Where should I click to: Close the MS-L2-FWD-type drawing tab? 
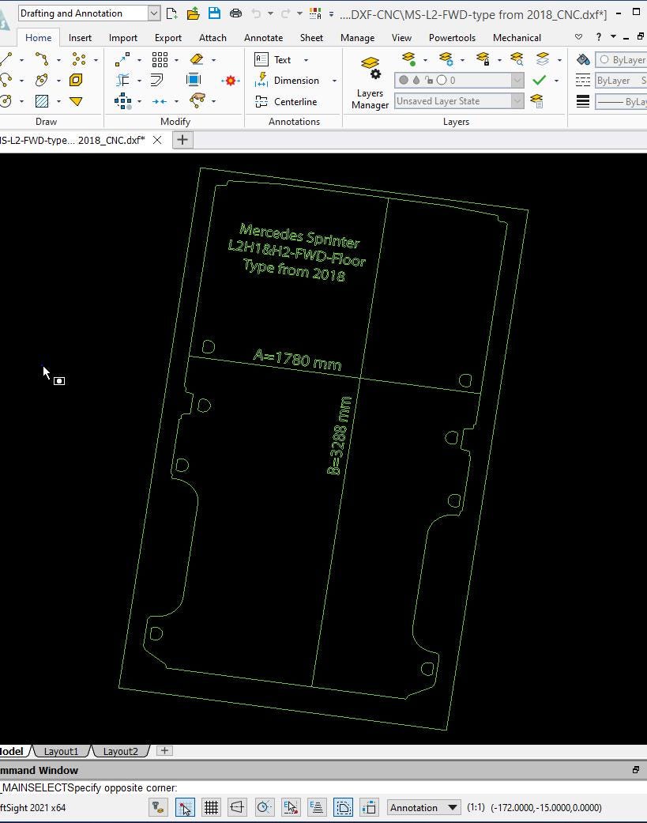point(156,140)
